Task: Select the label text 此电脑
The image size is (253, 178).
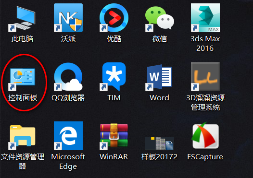Action: (23, 39)
